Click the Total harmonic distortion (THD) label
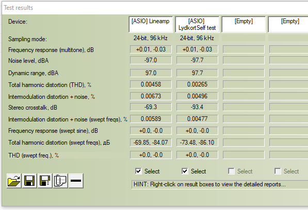 click(50, 85)
